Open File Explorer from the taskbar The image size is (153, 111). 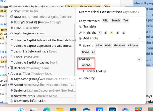pos(60,109)
